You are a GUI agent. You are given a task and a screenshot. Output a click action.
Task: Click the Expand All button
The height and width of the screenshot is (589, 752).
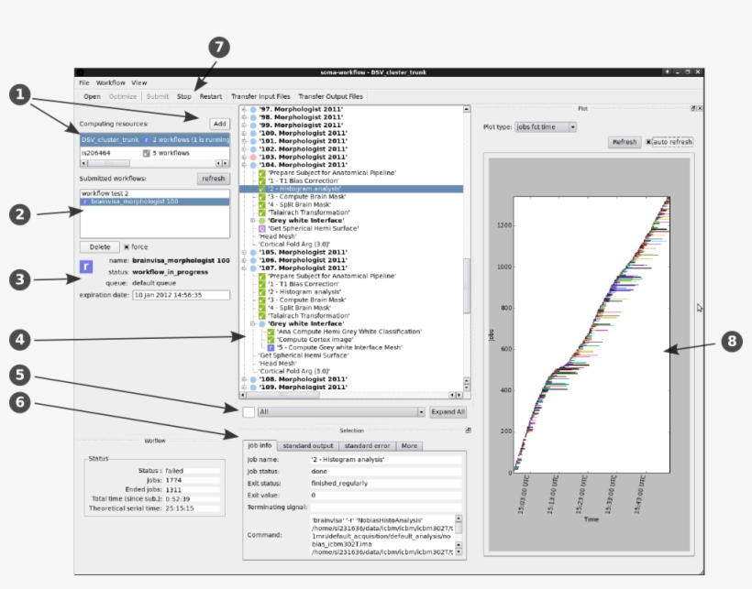click(x=447, y=411)
